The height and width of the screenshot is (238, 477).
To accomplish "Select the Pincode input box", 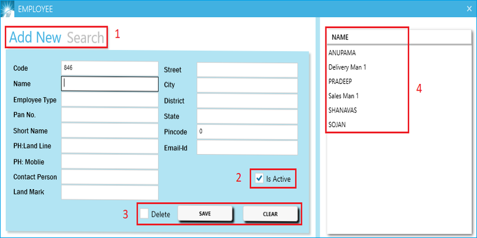I will (247, 131).
